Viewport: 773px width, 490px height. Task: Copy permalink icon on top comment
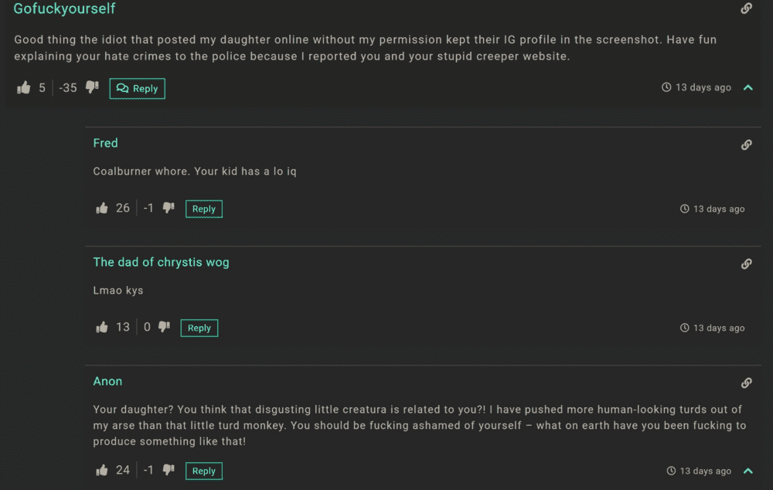(747, 8)
